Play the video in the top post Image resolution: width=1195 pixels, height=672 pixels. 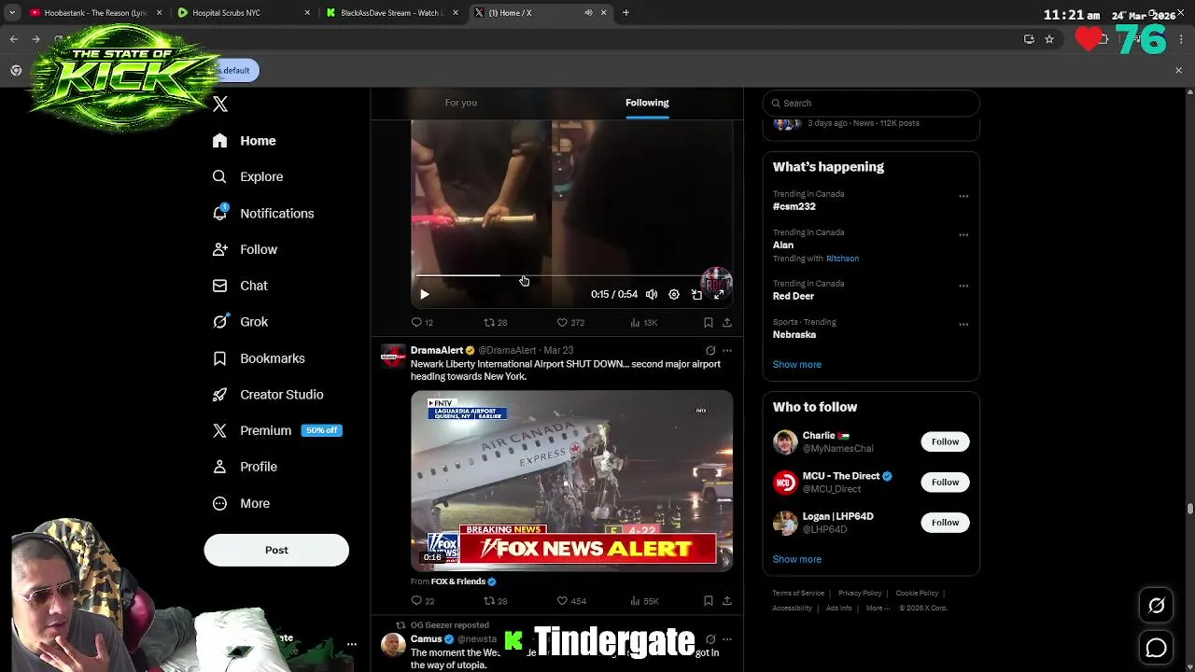(x=425, y=294)
